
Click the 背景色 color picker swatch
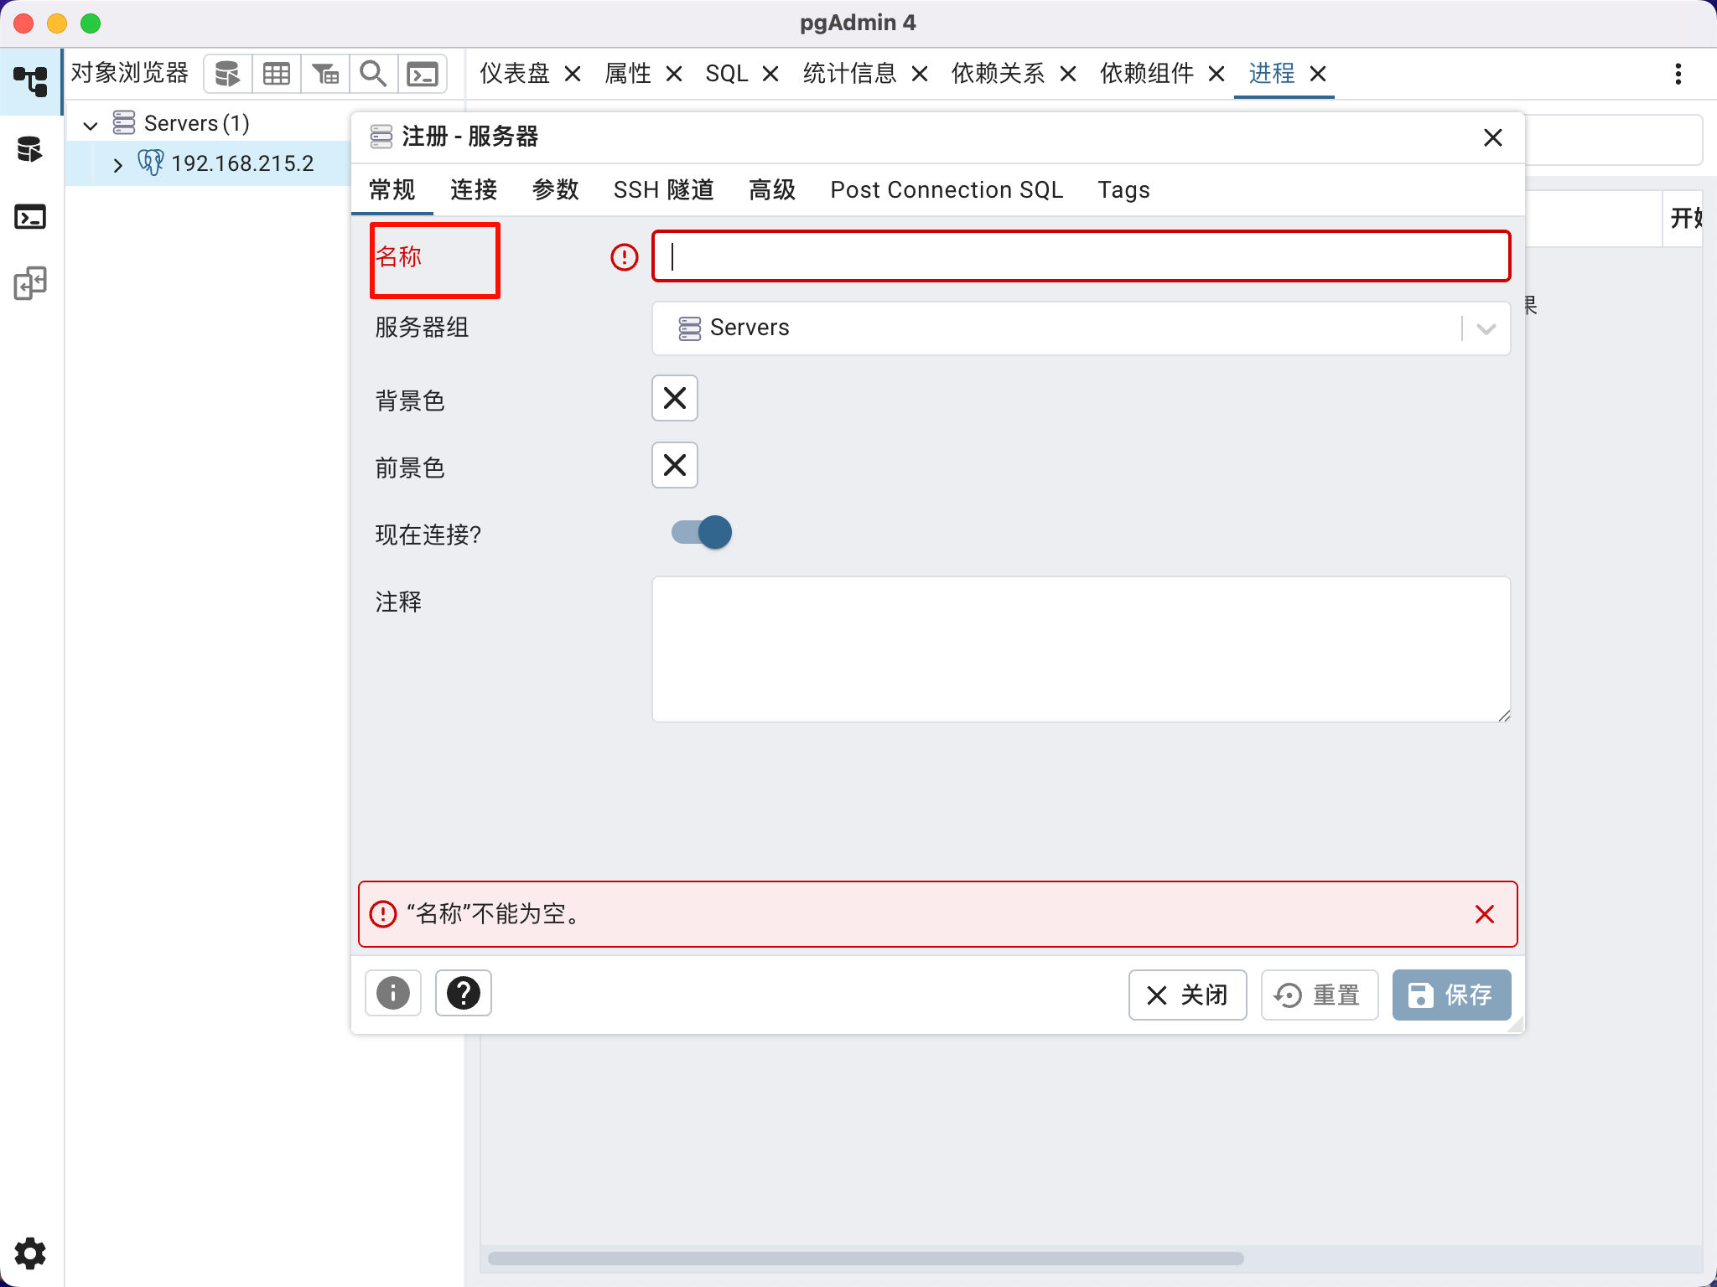674,398
